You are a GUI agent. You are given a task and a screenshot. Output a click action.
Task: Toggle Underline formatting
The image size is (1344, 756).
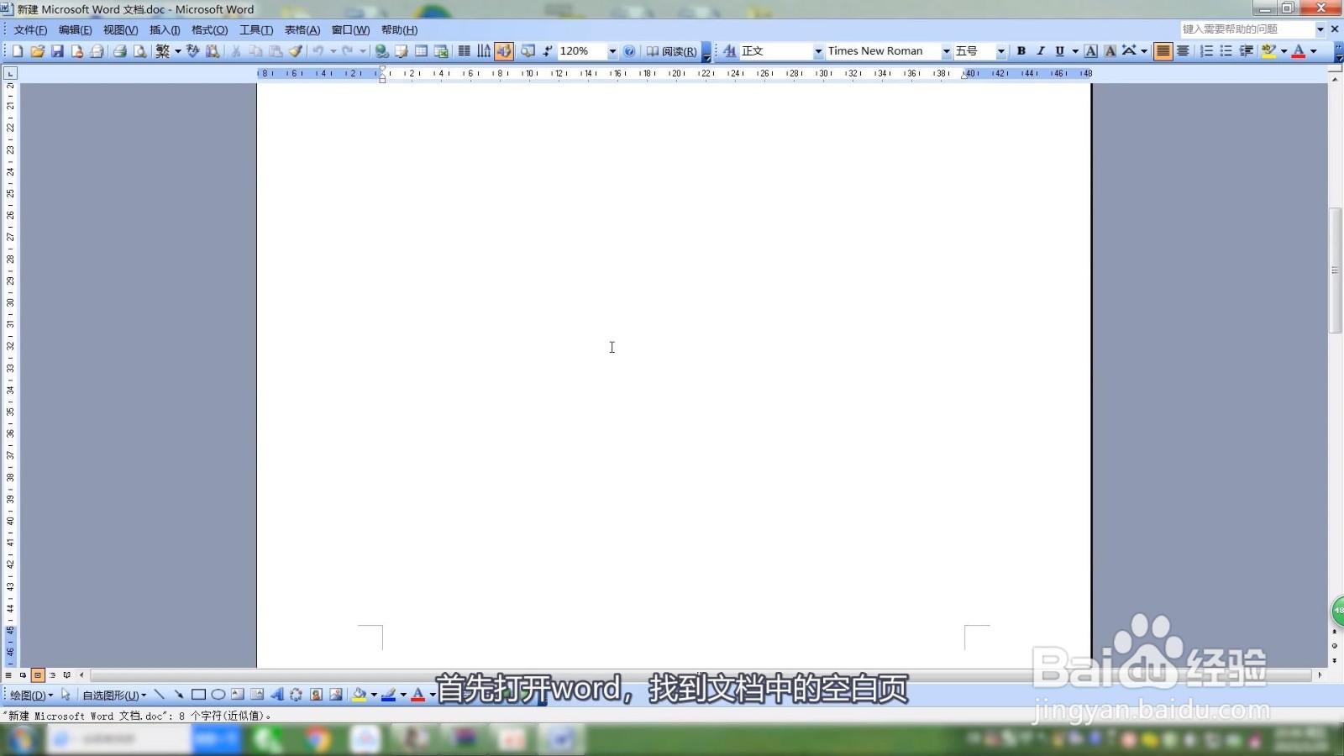[x=1060, y=51]
